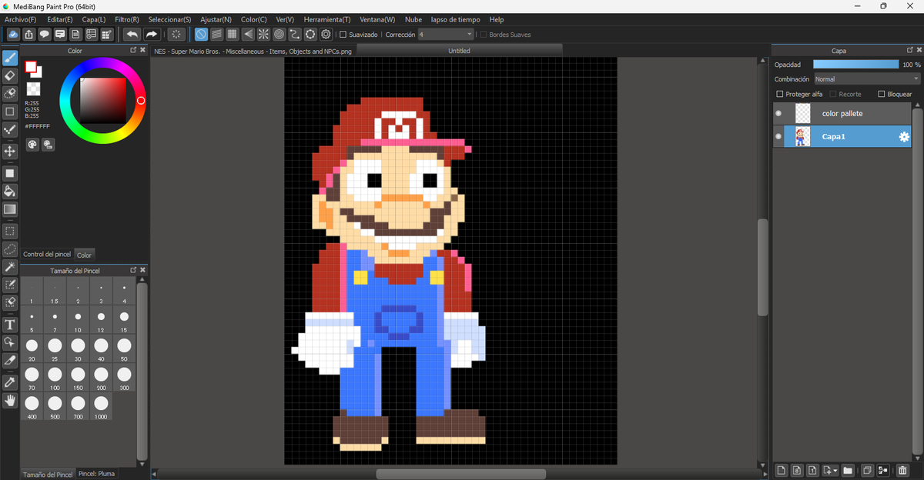Click the canvas horizontal scrollbar
Image resolution: width=924 pixels, height=480 pixels.
point(460,474)
